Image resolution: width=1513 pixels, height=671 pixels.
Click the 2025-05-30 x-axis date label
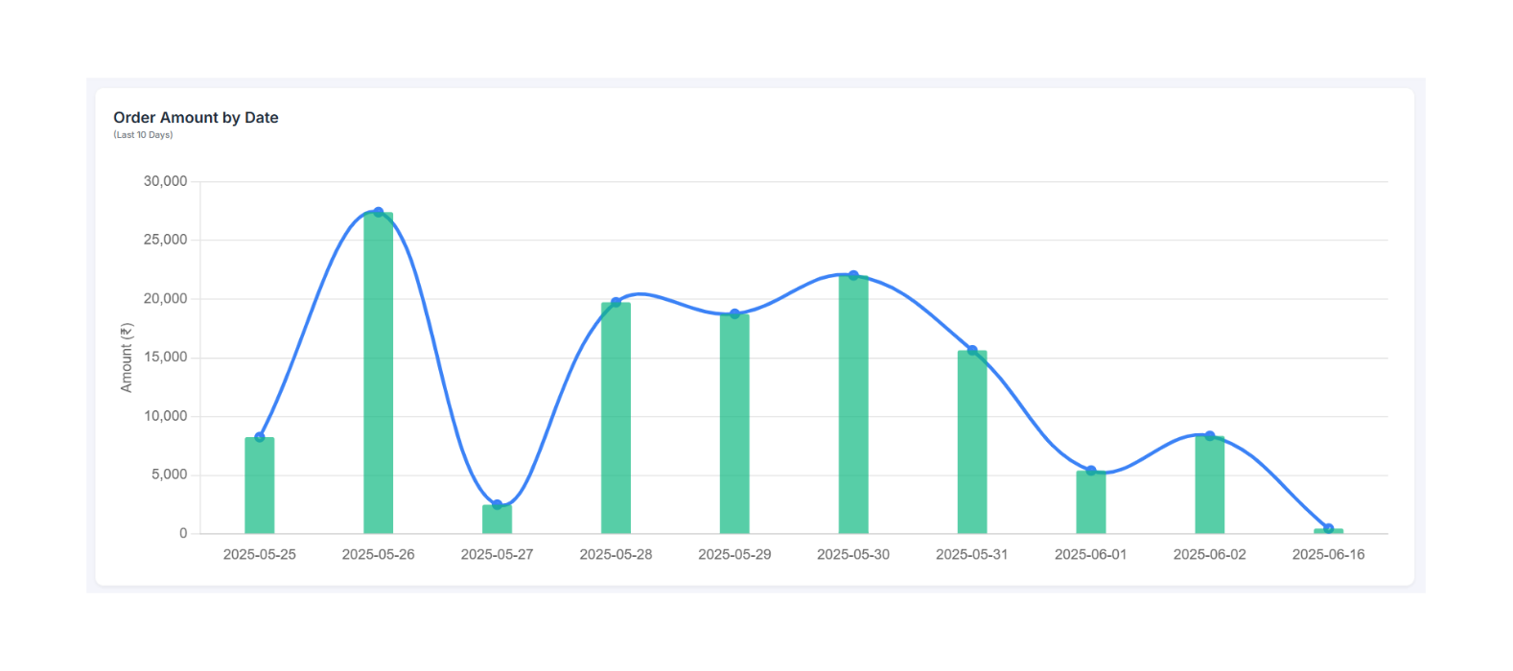(853, 554)
